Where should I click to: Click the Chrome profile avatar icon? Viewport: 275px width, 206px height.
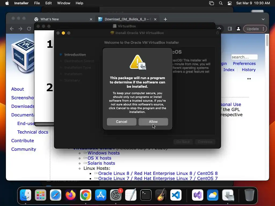click(238, 29)
